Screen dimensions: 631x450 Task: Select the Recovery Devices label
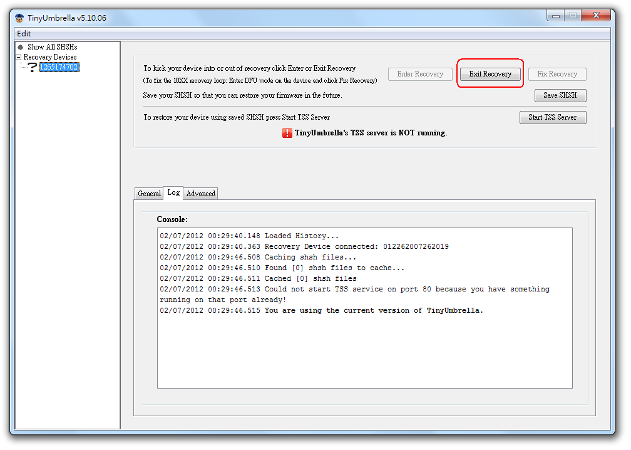point(50,57)
